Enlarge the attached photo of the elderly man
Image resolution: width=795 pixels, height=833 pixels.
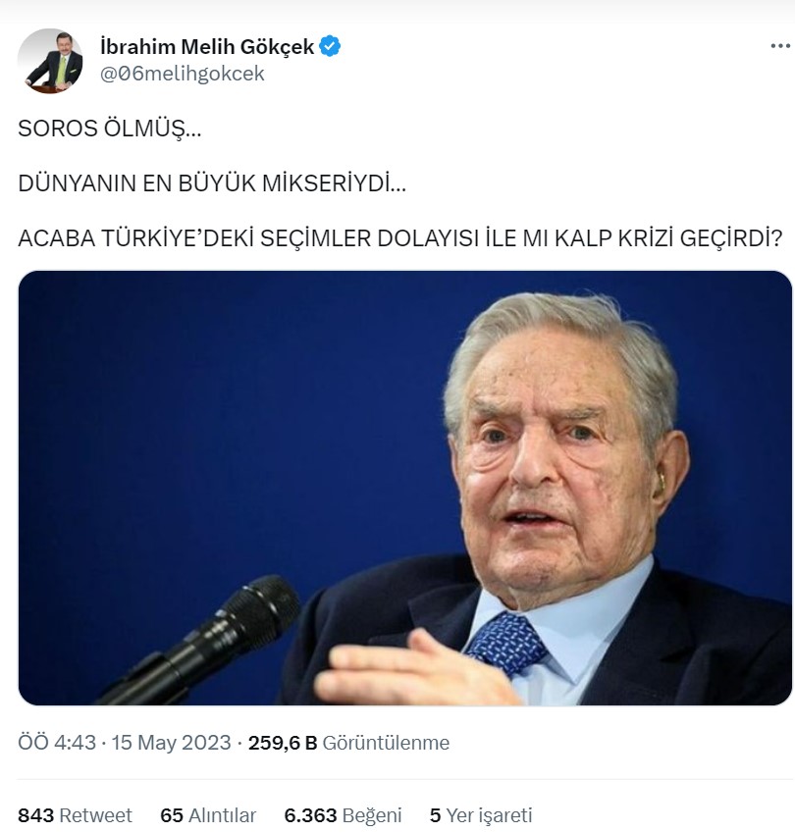405,488
